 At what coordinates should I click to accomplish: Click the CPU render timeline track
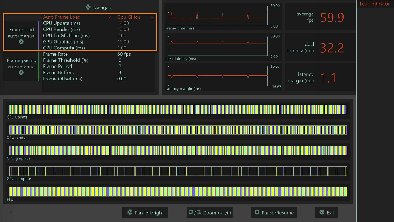(178, 130)
